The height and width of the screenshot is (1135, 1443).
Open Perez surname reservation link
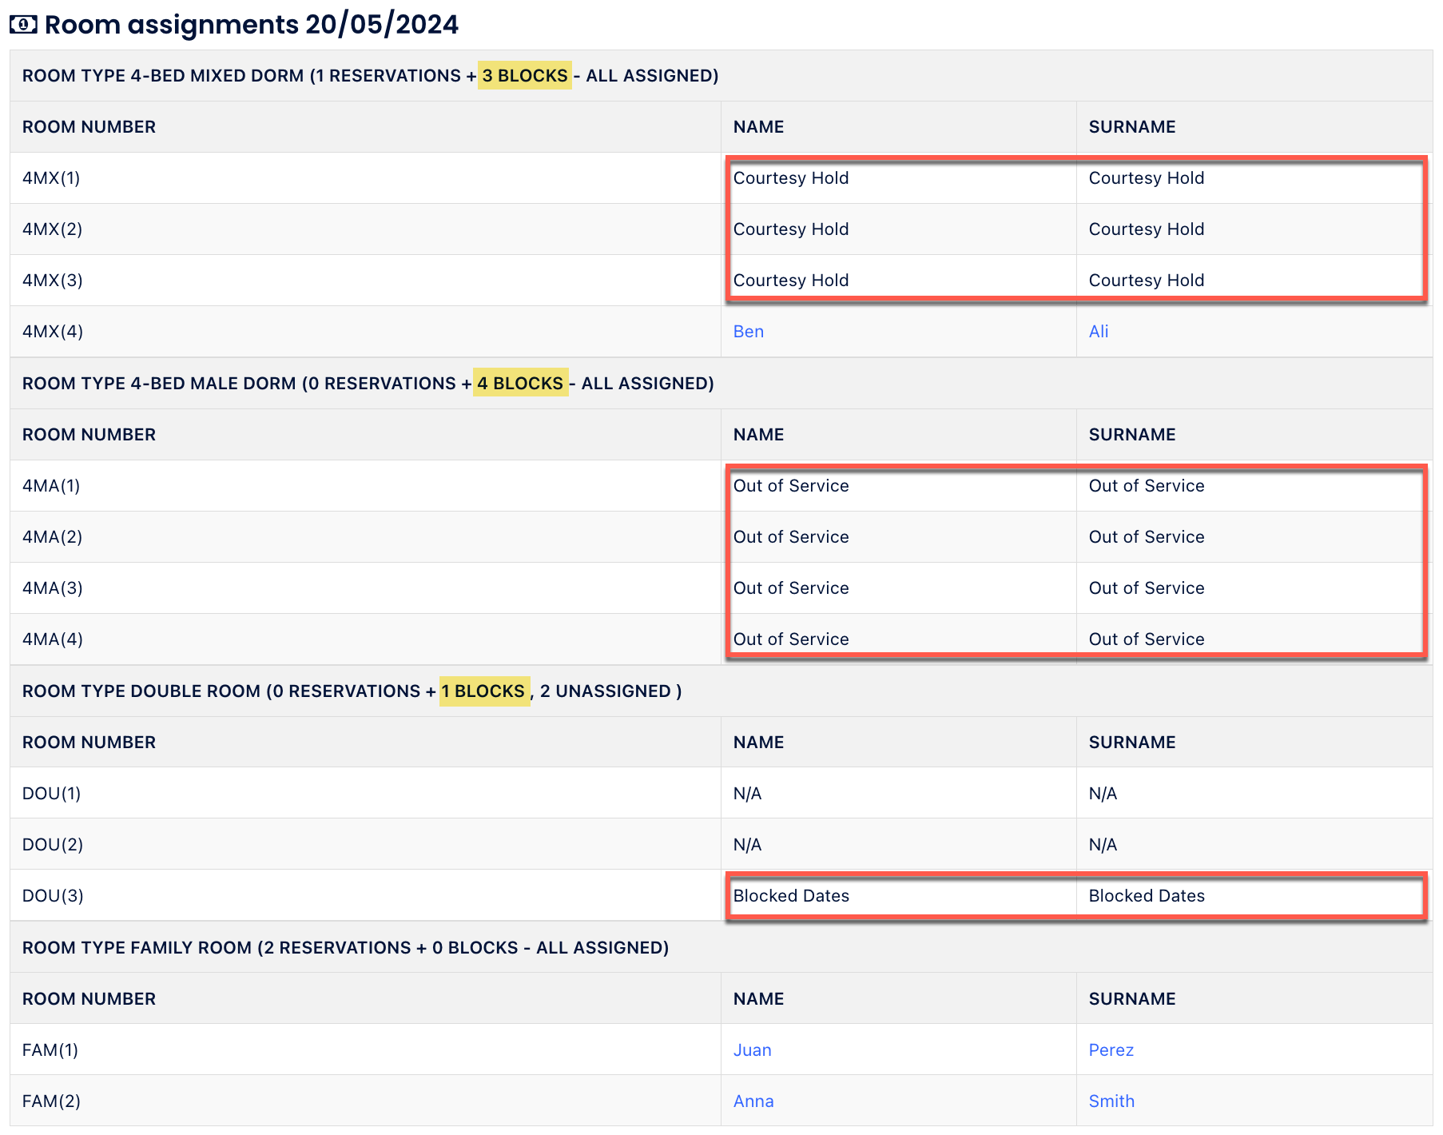tap(1111, 1049)
